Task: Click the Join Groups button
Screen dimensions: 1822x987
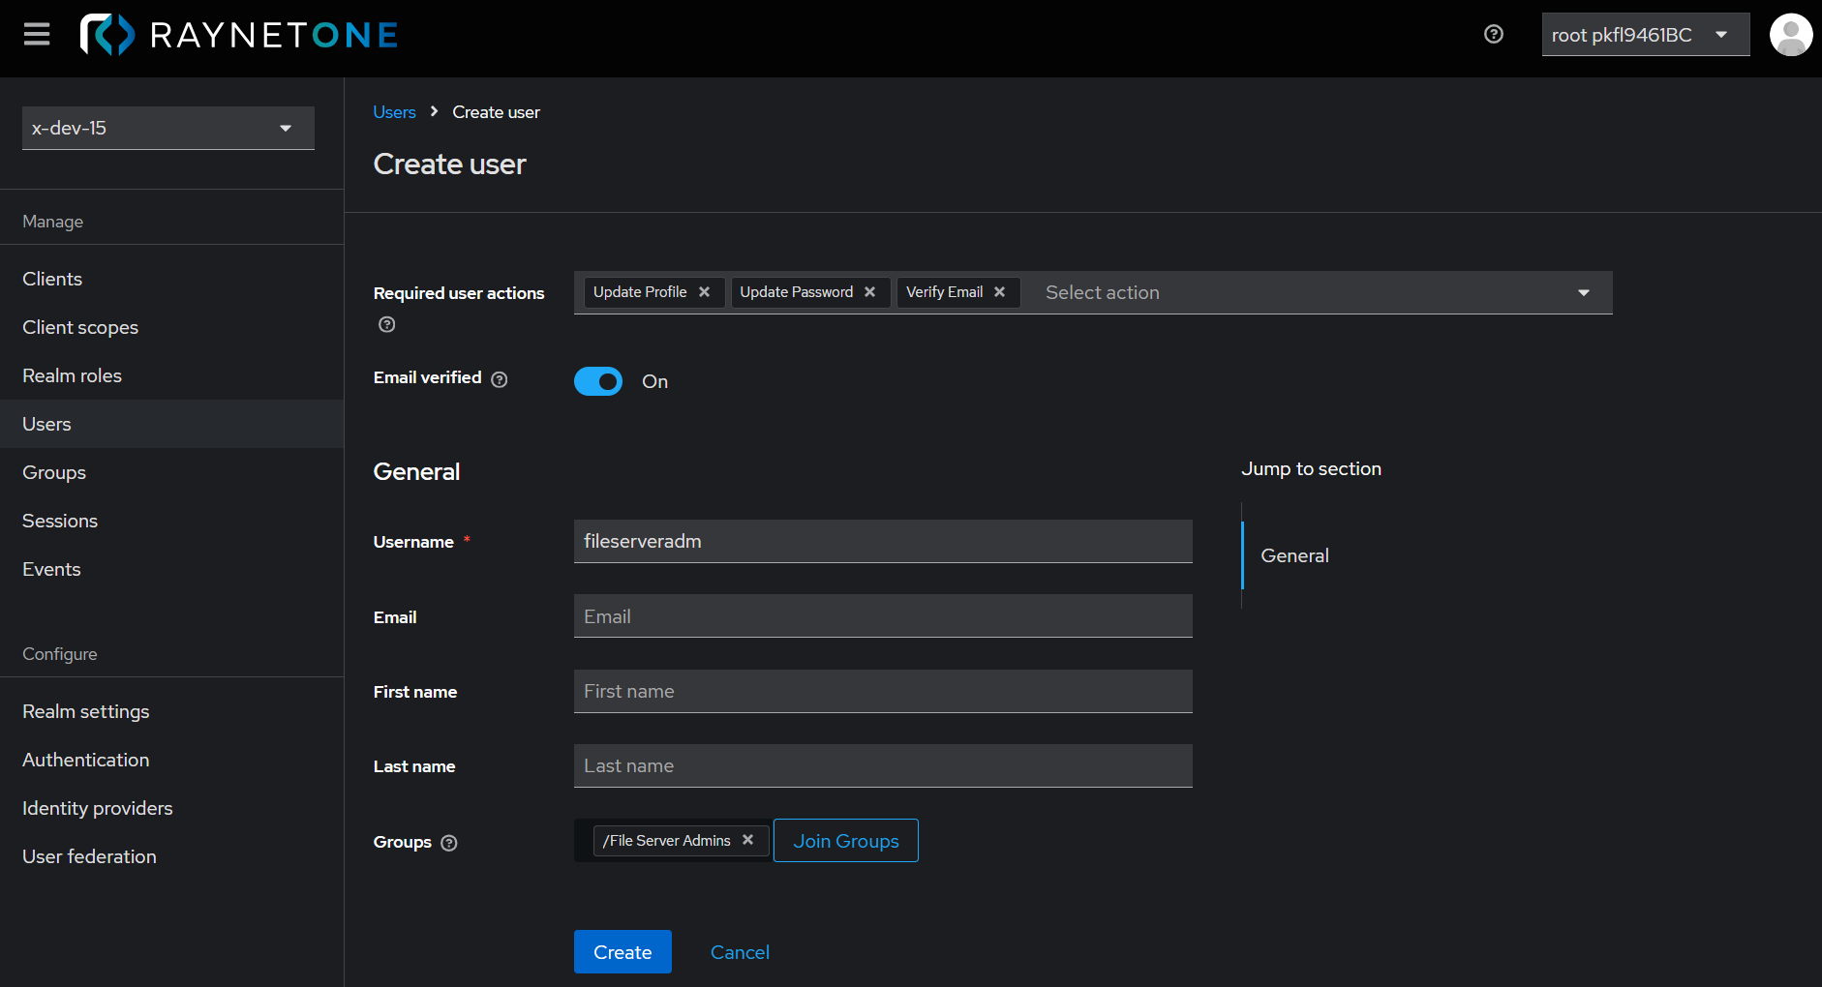Action: click(845, 840)
